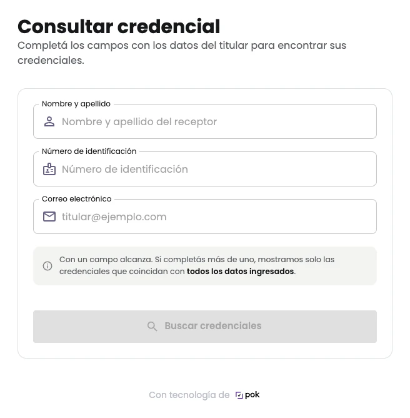410x418 pixels.
Task: Click the 'Con tecnología de' footer text
Action: (x=189, y=395)
